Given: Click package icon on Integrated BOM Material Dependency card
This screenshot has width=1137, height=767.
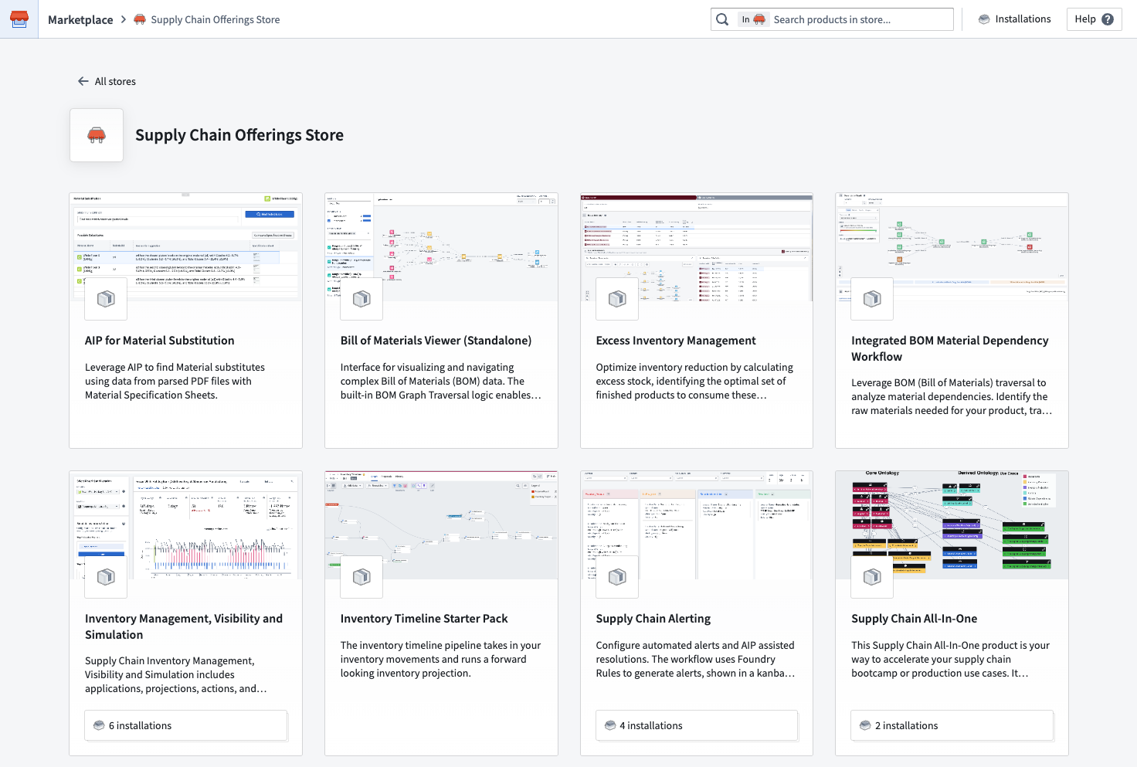Looking at the screenshot, I should point(872,299).
